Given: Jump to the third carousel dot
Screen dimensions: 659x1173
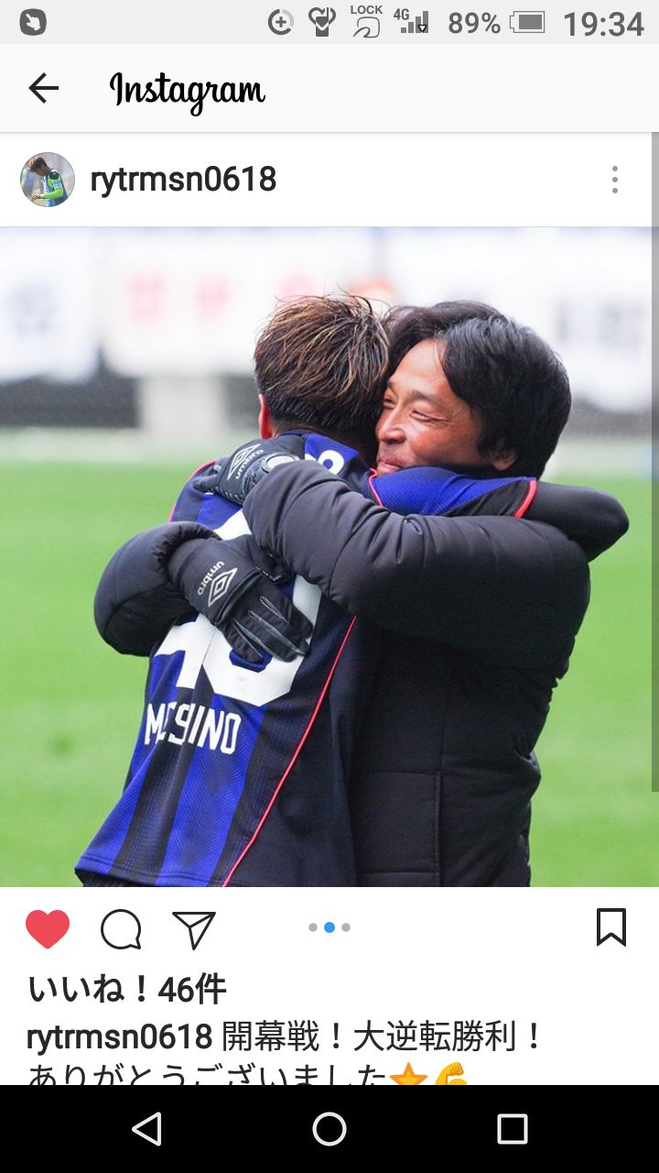Looking at the screenshot, I should tap(346, 927).
